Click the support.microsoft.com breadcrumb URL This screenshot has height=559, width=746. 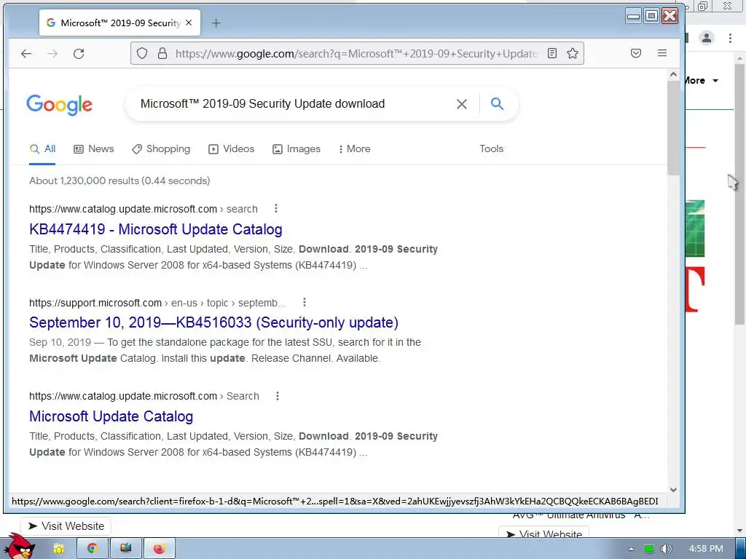click(x=157, y=303)
